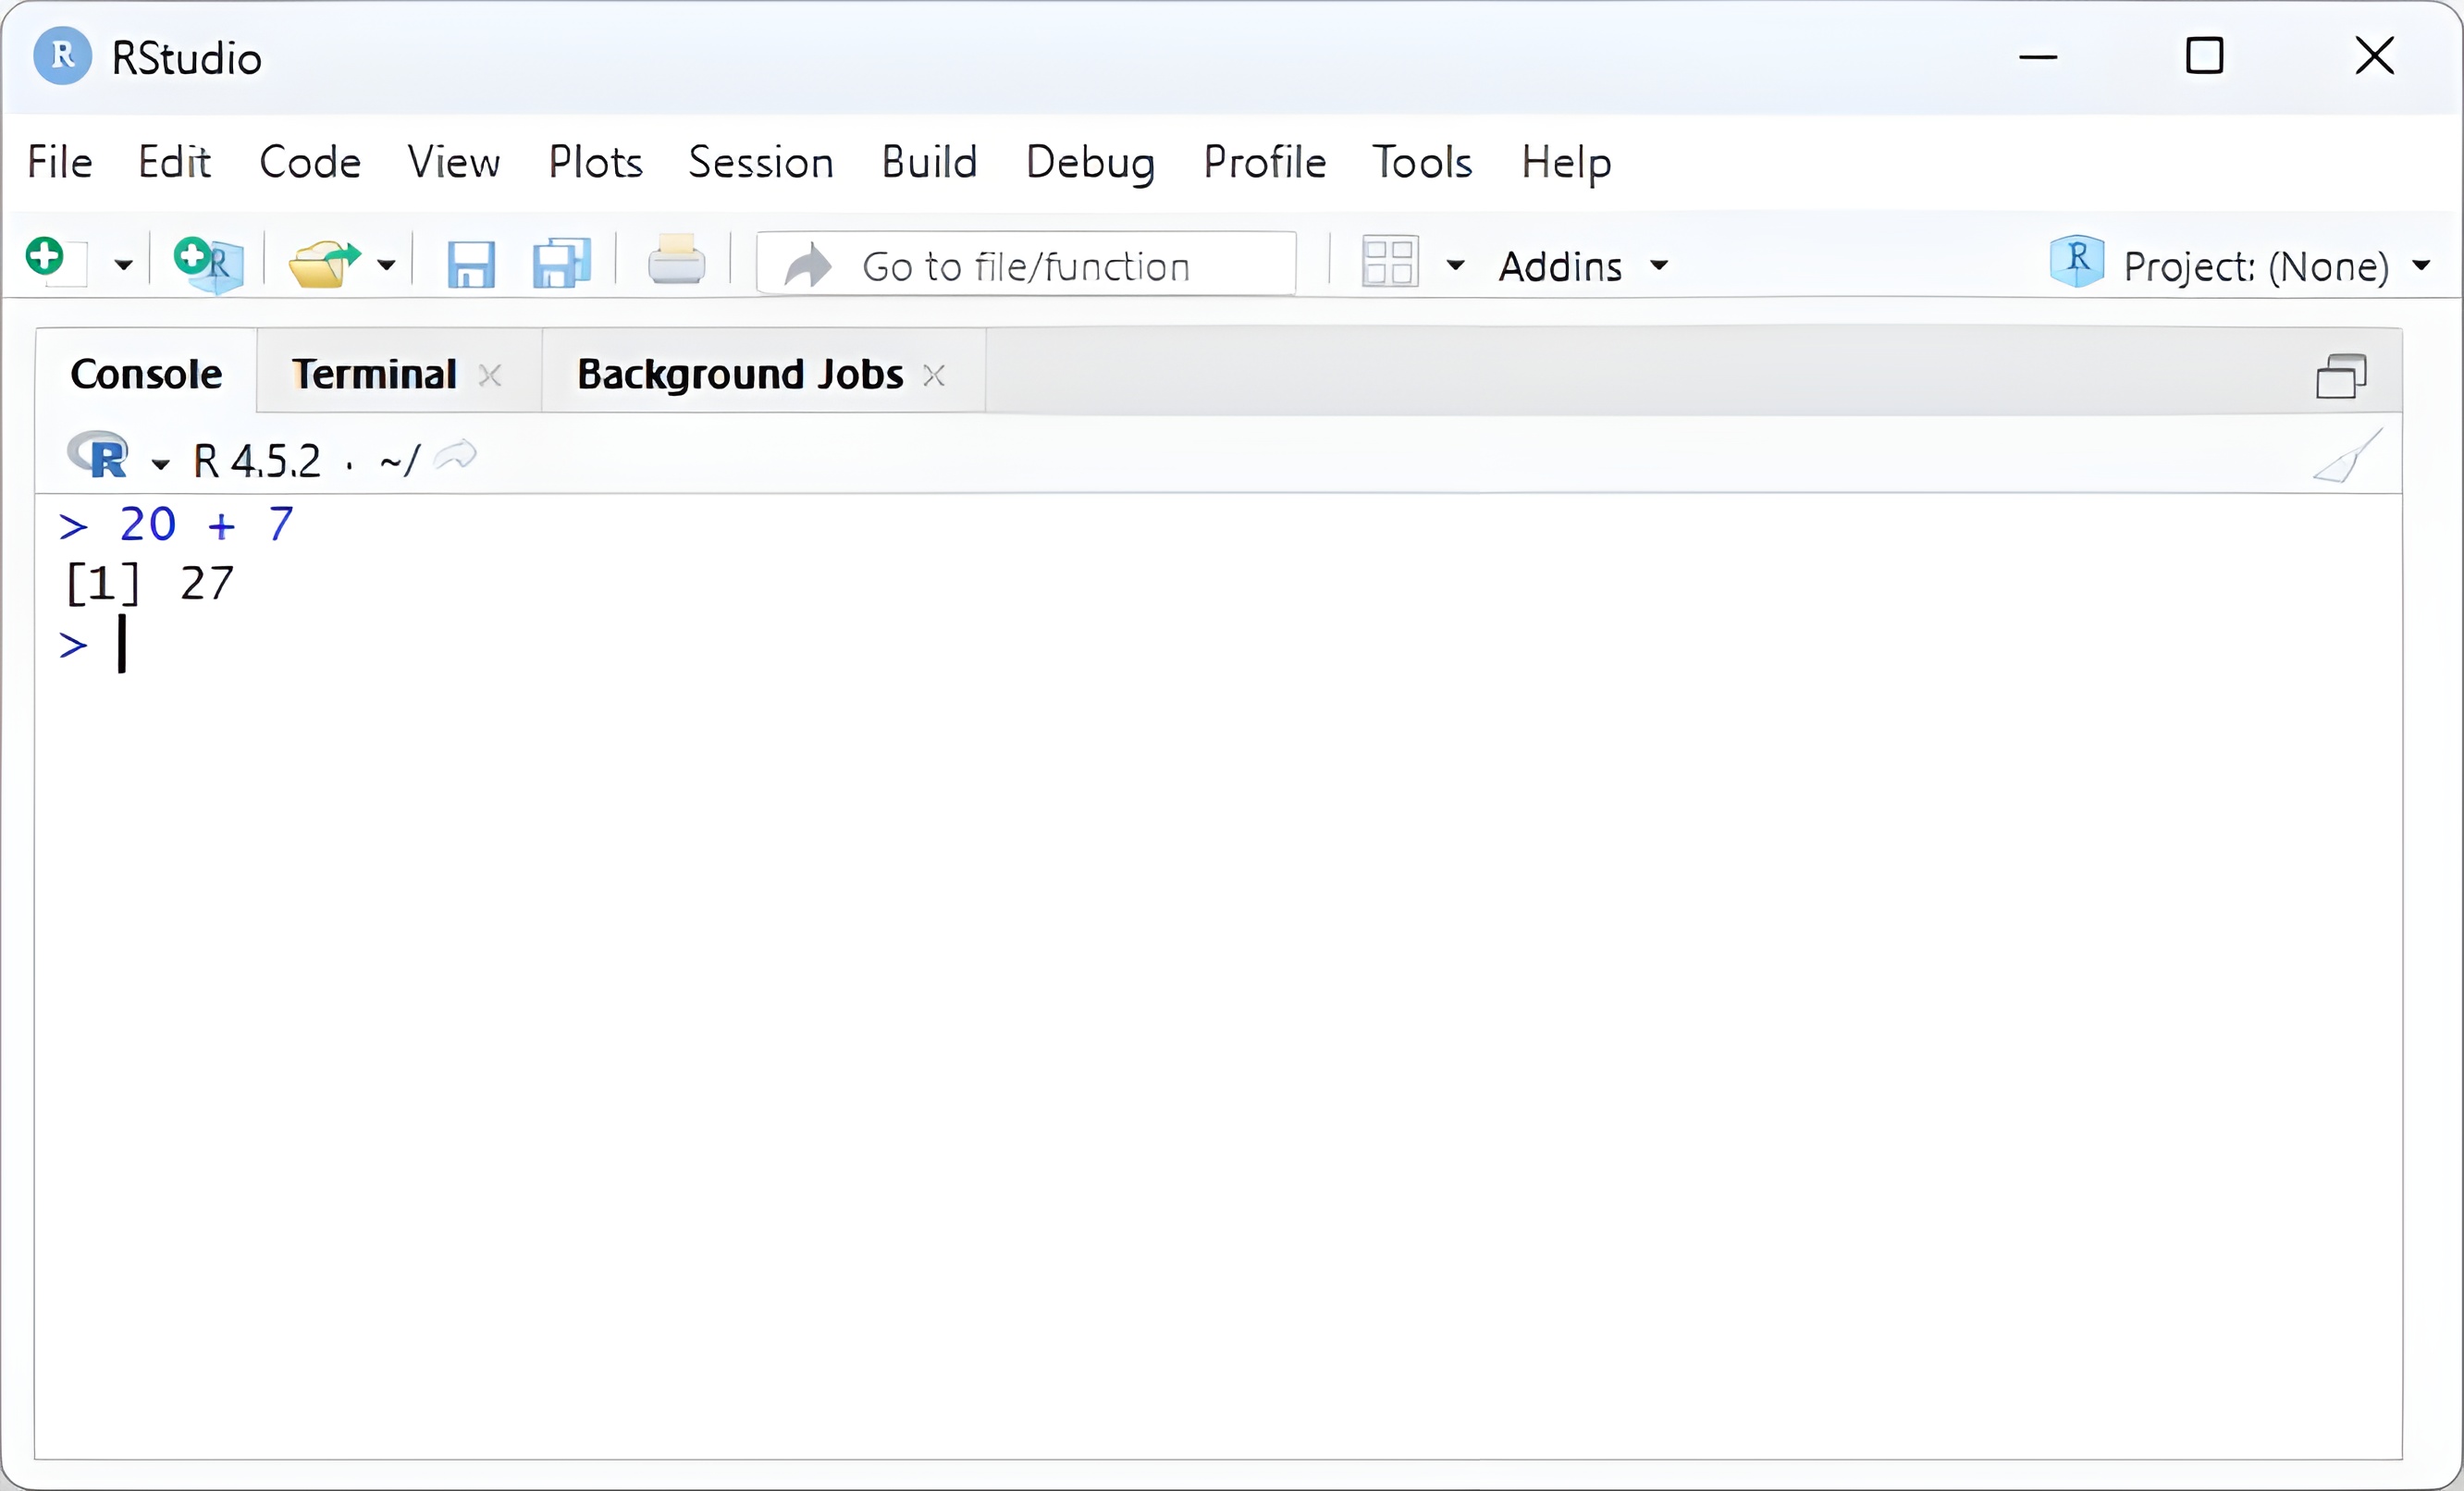The width and height of the screenshot is (2464, 1491).
Task: Open the R version selector dropdown
Action: click(x=160, y=463)
